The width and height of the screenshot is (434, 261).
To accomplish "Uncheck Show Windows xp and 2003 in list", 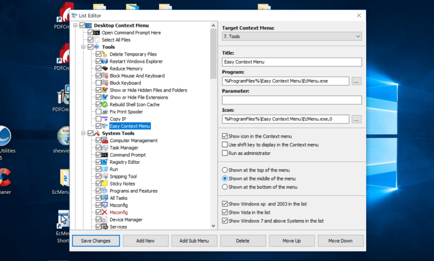I will [x=225, y=204].
